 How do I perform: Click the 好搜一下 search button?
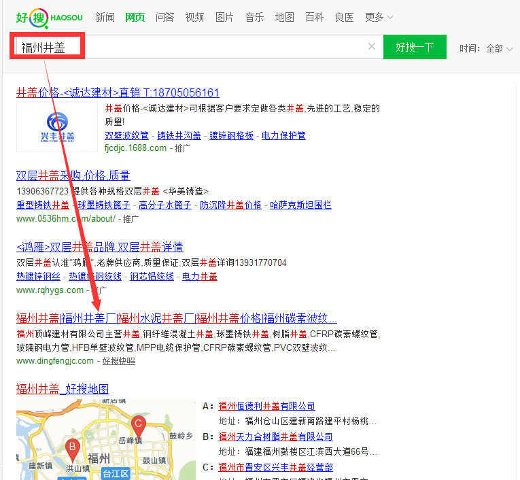click(415, 47)
